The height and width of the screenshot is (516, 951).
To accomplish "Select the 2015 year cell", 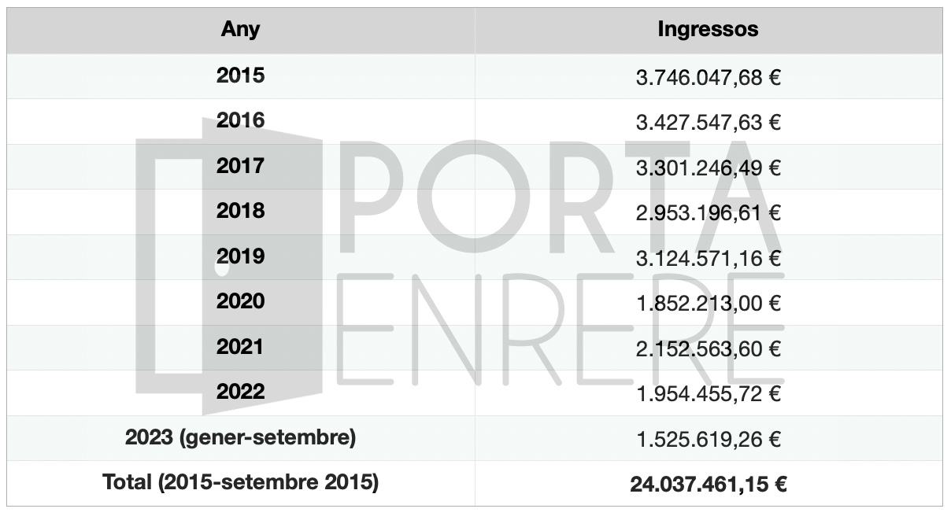I will 240,76.
